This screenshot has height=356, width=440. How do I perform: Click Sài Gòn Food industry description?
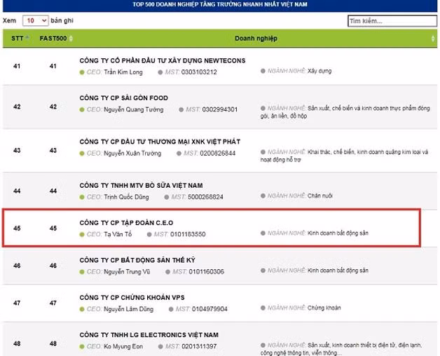(x=345, y=112)
